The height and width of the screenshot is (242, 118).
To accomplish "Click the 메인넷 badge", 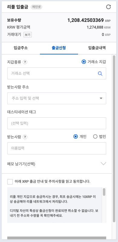I will [x=36, y=7].
